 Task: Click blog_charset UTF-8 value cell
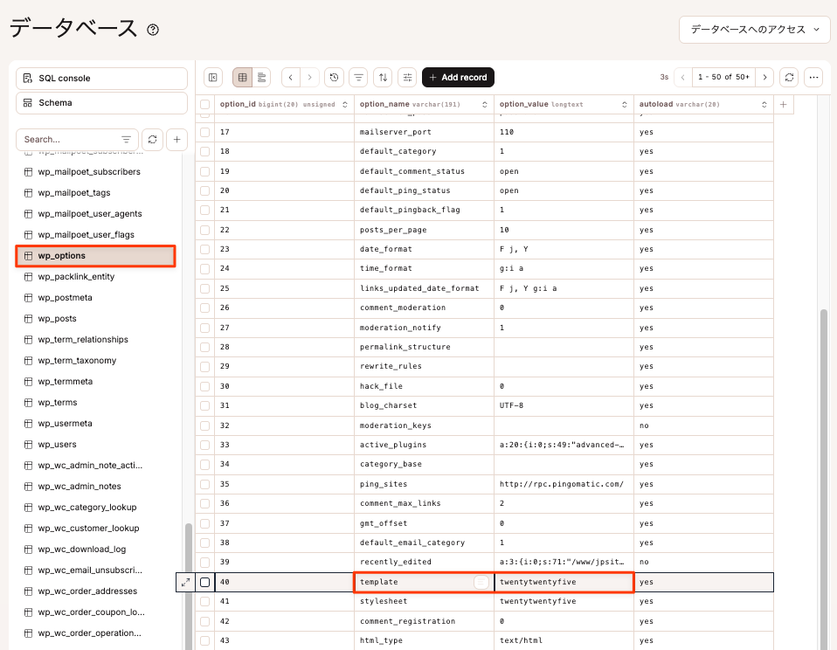pos(564,405)
